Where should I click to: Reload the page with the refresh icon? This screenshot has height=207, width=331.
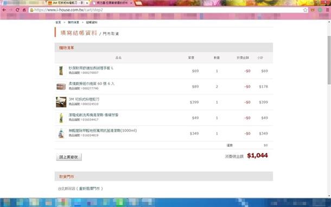[17, 10]
